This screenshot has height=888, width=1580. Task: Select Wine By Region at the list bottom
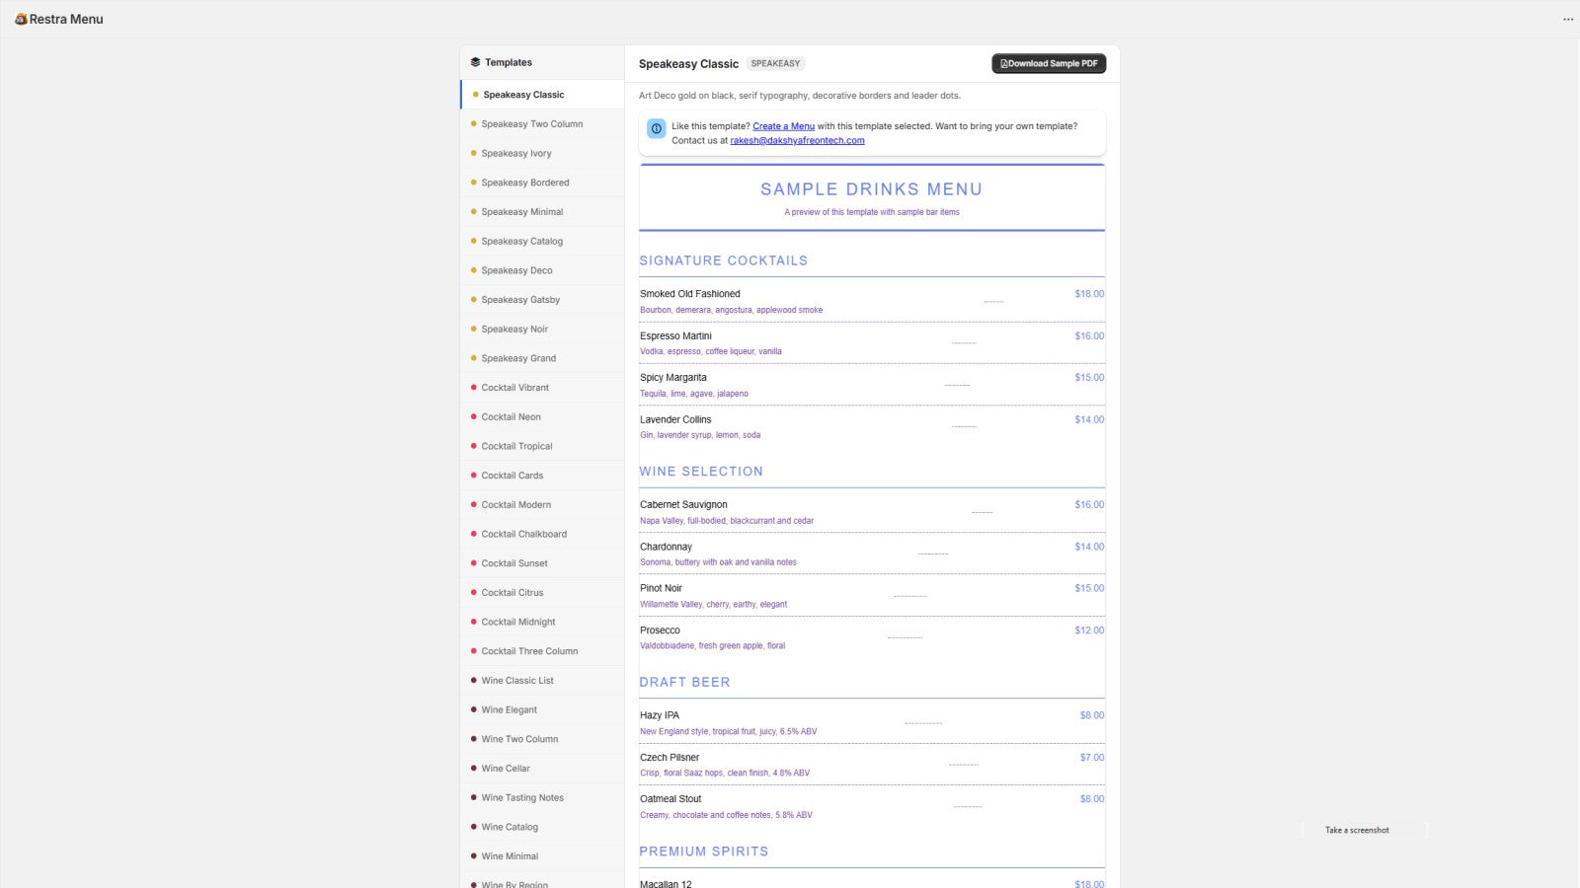(513, 882)
